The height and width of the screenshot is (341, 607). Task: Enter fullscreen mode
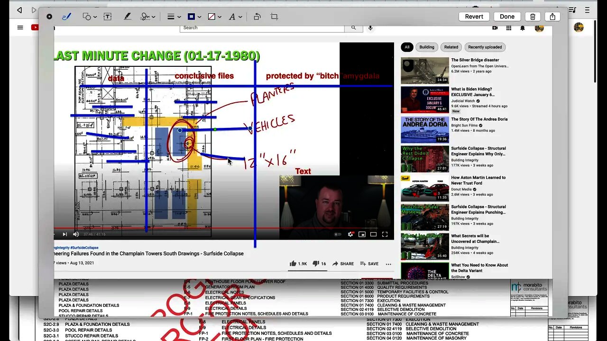click(385, 234)
